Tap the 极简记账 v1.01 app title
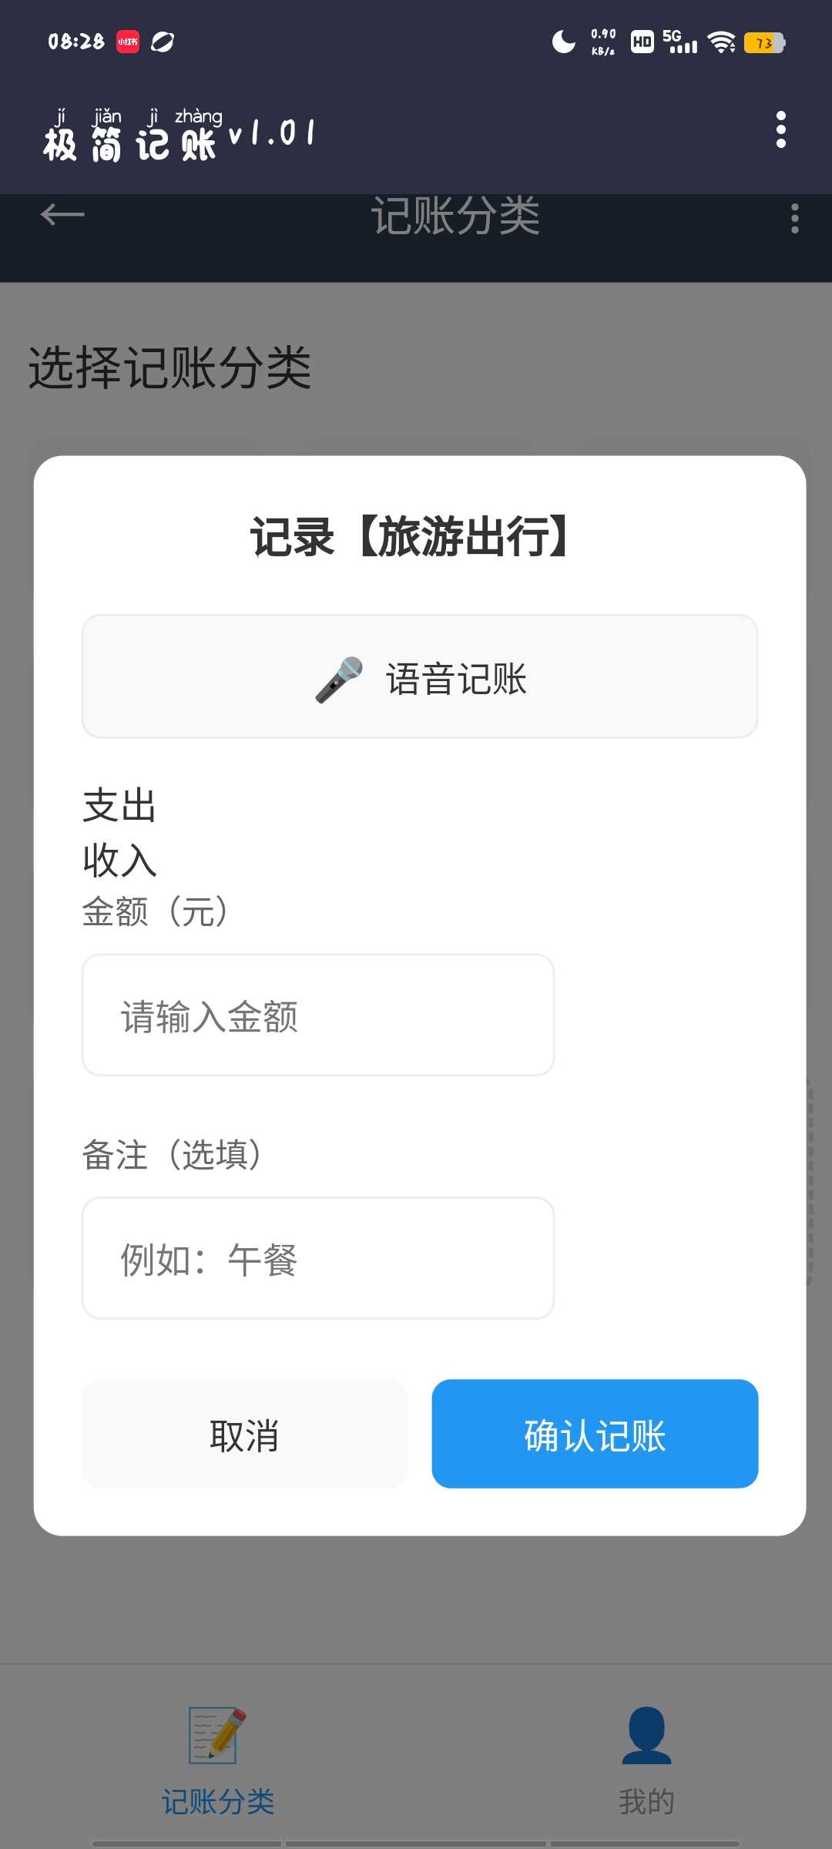 [179, 136]
